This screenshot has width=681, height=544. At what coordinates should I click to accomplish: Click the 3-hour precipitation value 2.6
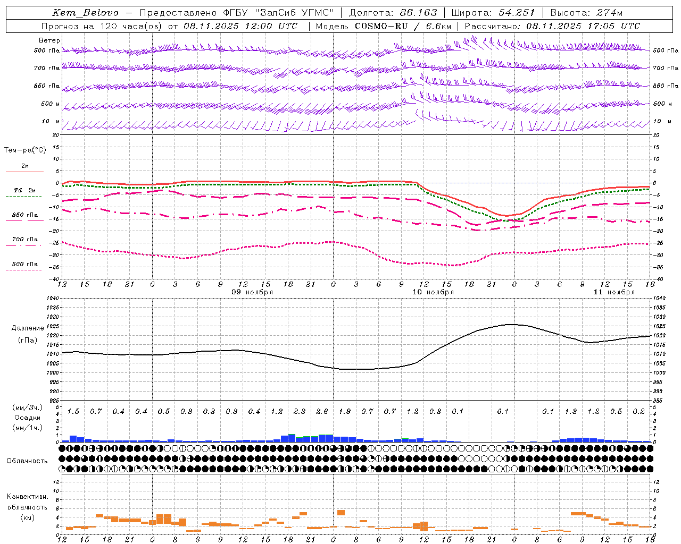click(x=322, y=412)
